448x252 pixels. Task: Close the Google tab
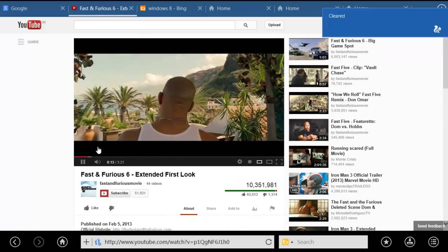coord(63,8)
